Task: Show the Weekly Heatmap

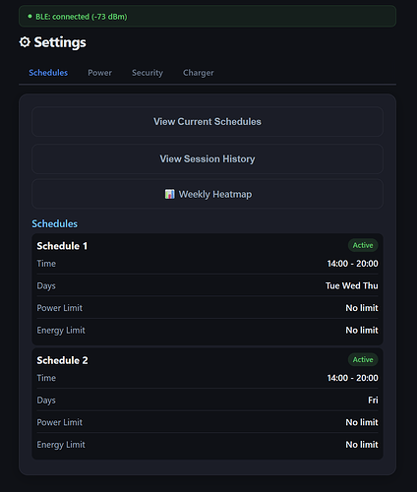Action: point(208,194)
